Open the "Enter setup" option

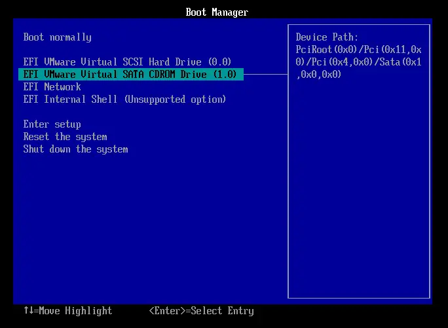click(x=52, y=124)
